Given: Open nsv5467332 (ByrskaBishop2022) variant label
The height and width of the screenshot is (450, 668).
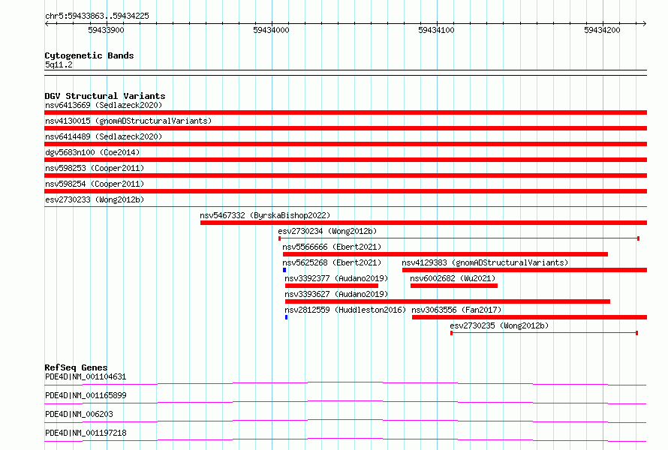Looking at the screenshot, I should tap(265, 215).
